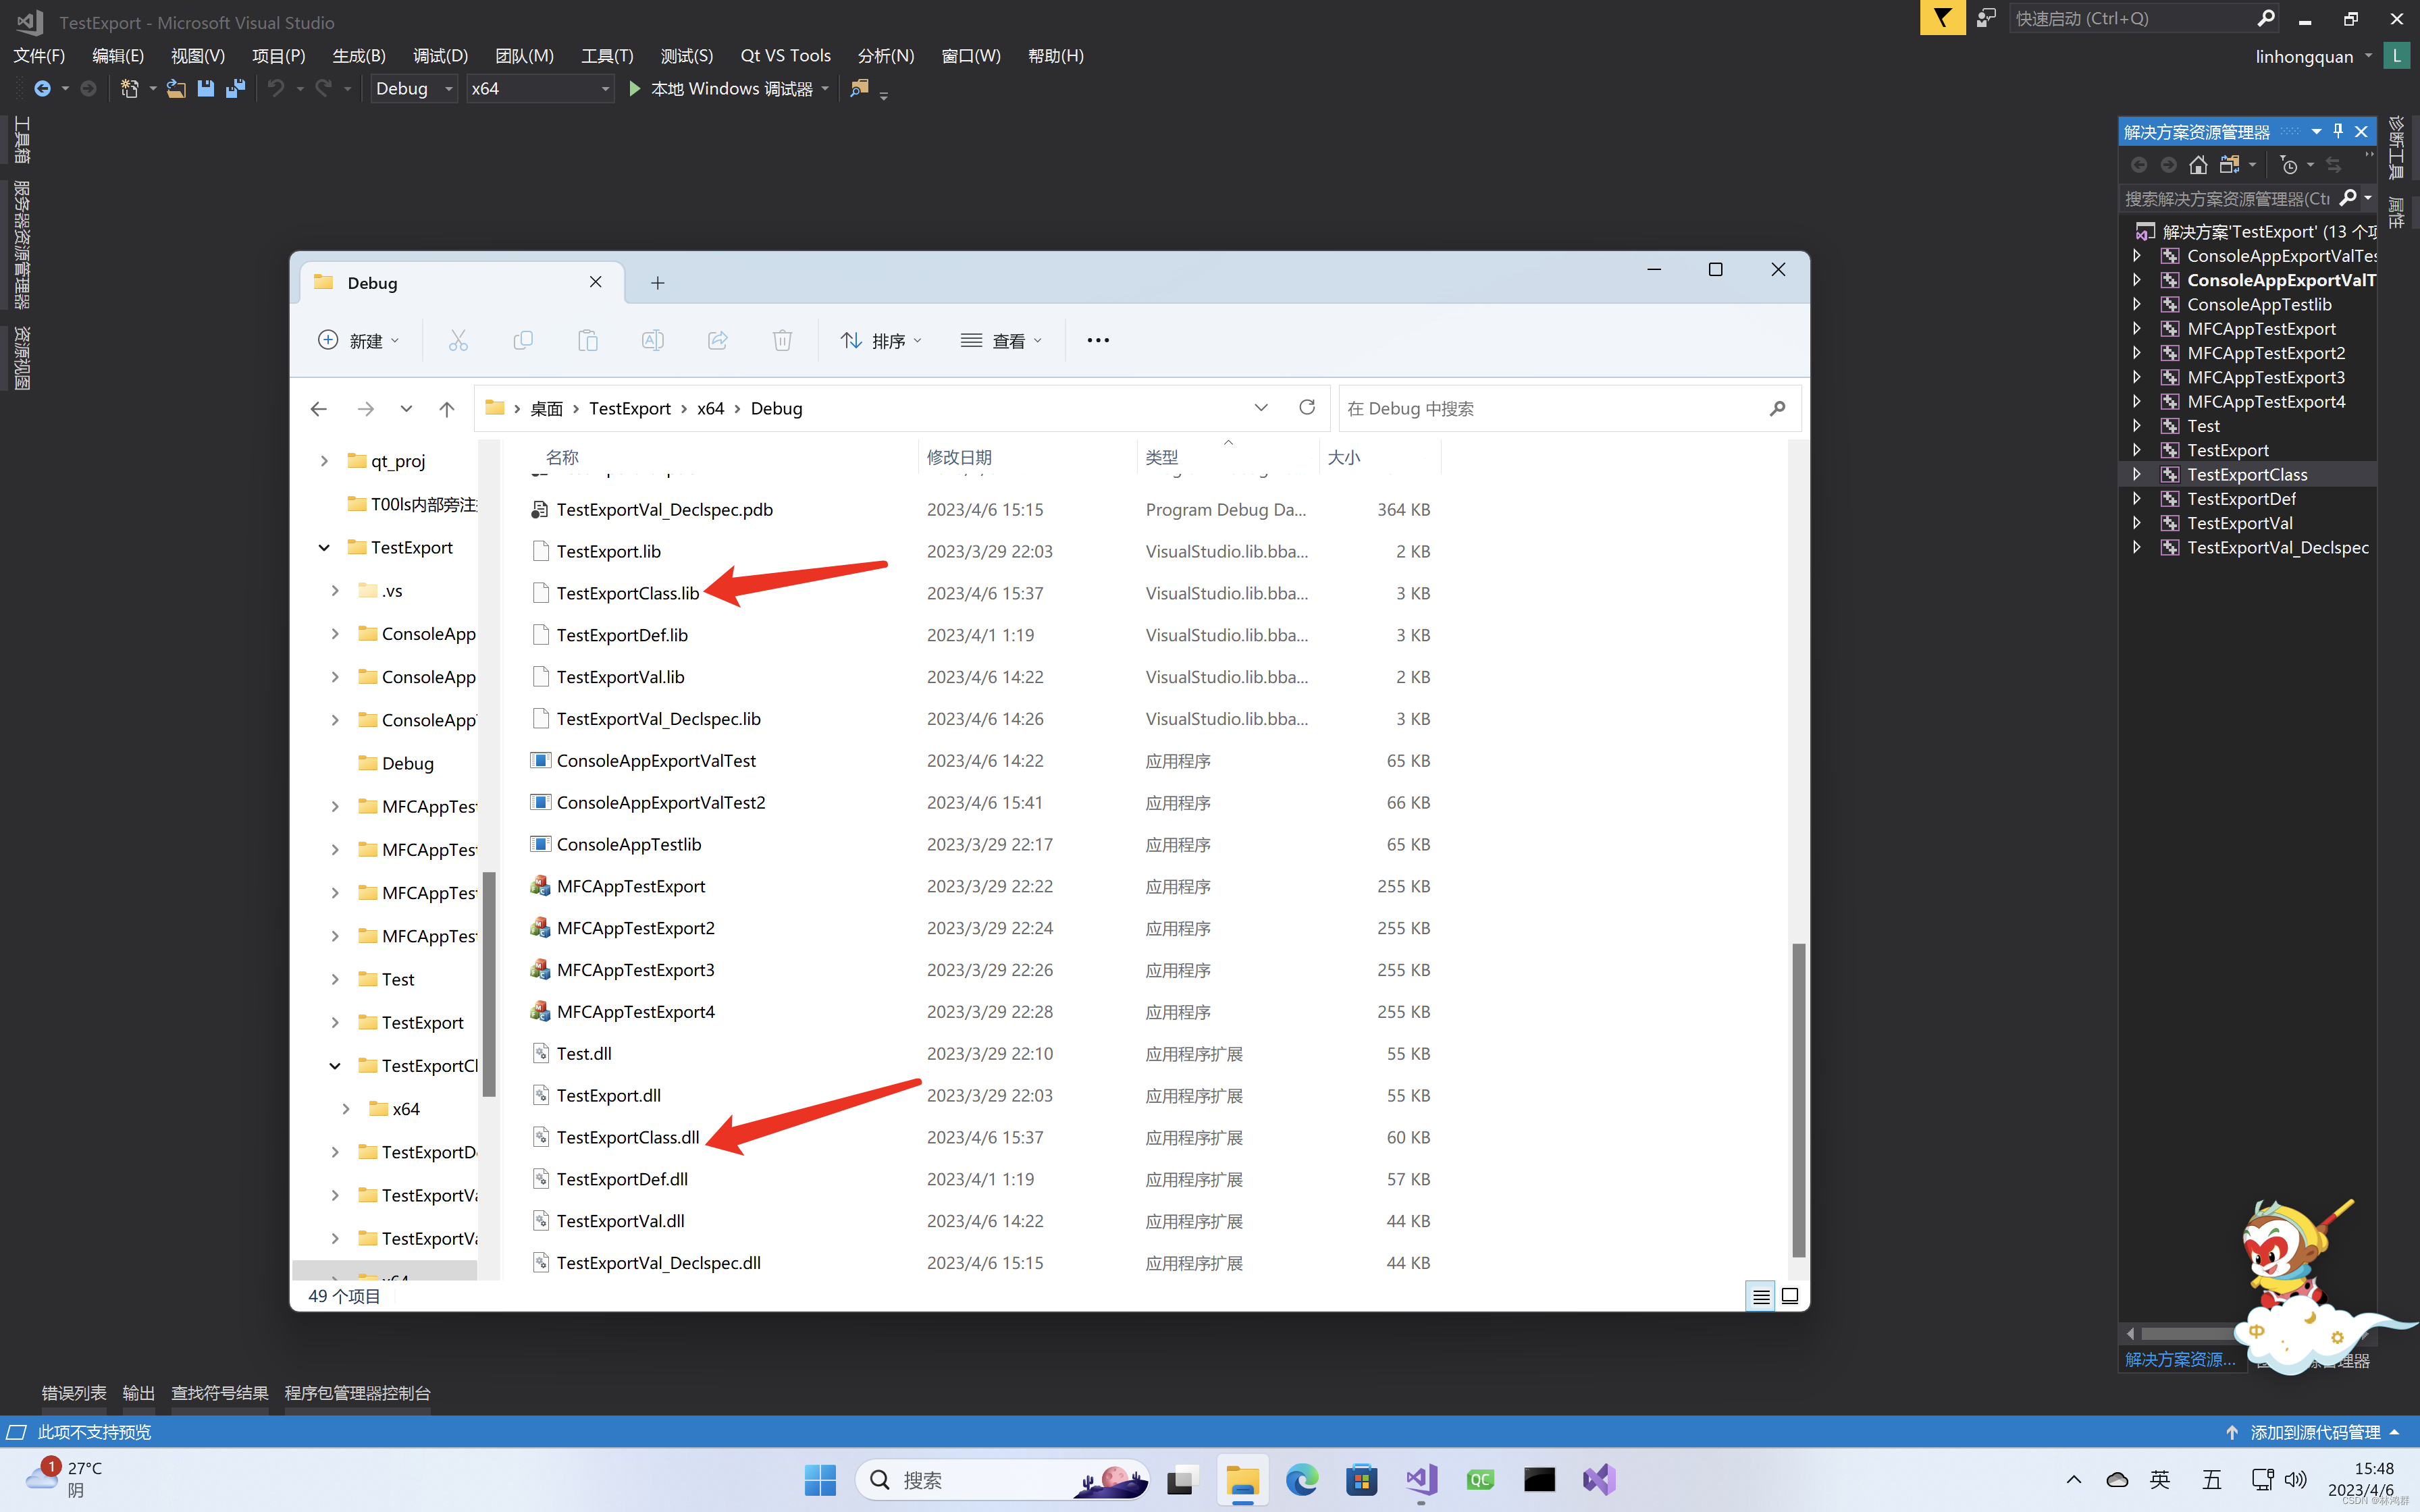
Task: Expand TestExportClass project in Solution Explorer
Action: coord(2136,474)
